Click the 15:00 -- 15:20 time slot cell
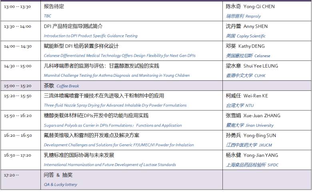Image resolution: width=312 pixels, height=192 pixels. [17, 86]
